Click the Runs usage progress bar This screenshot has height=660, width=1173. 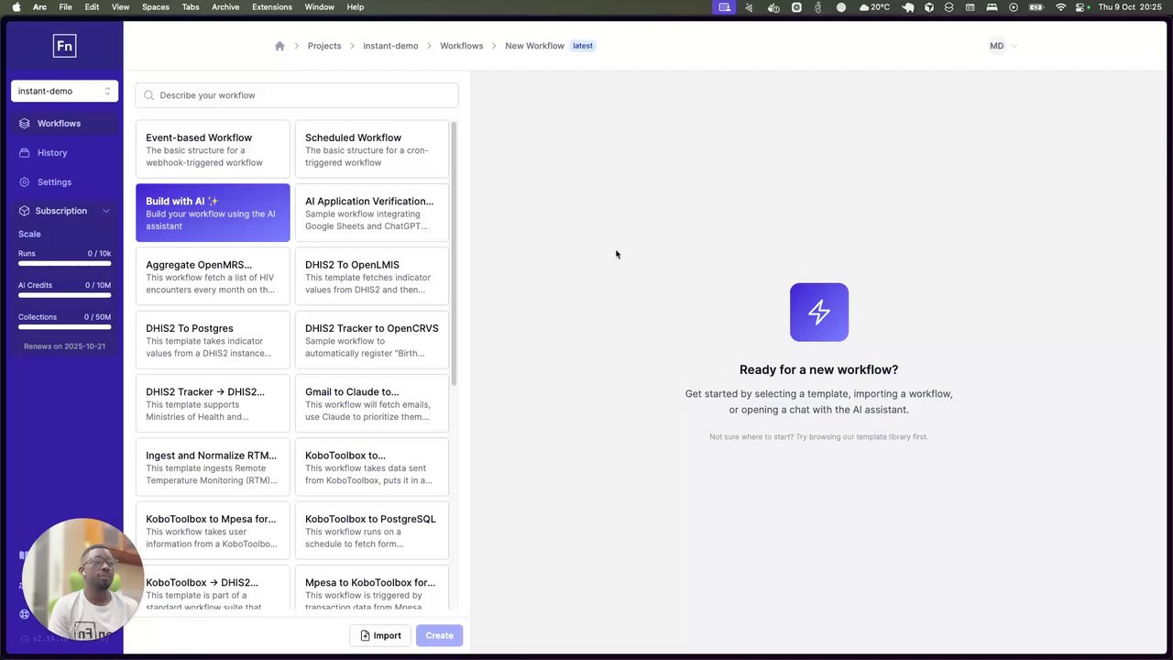[x=64, y=264]
